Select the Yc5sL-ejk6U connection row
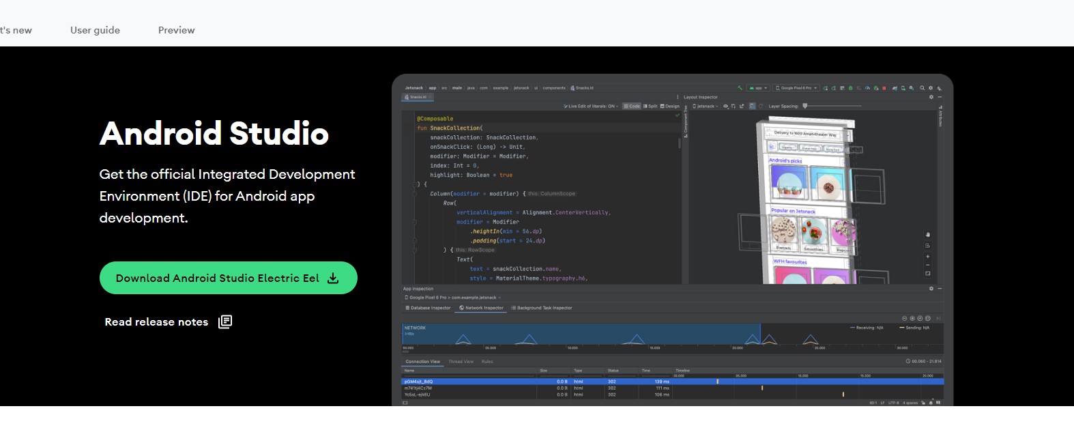The height and width of the screenshot is (443, 1074). (x=672, y=395)
